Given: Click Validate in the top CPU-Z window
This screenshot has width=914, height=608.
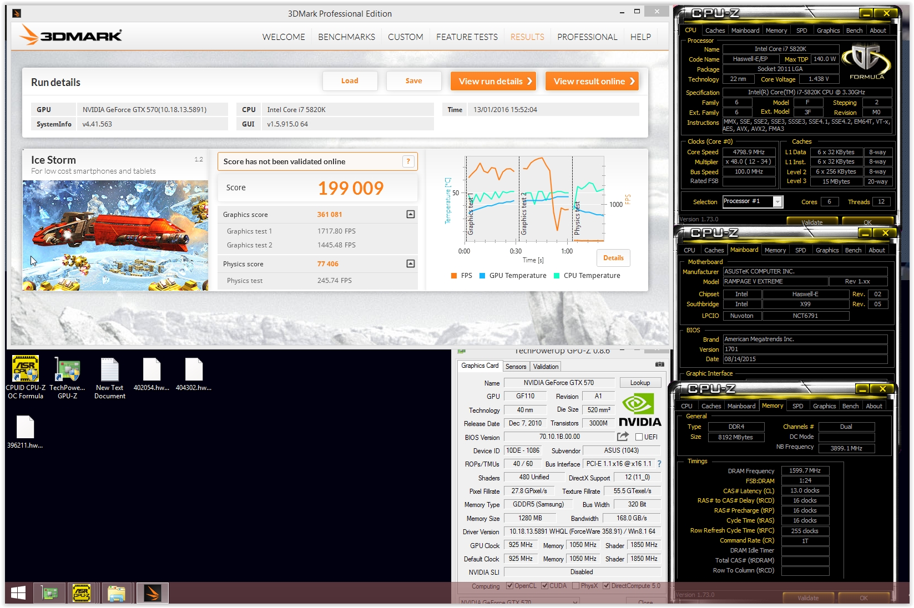Looking at the screenshot, I should click(x=812, y=222).
